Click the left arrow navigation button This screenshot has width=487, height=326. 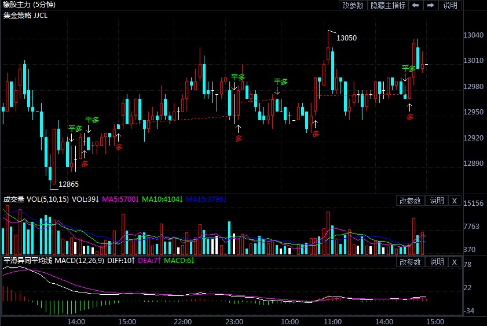click(415, 5)
